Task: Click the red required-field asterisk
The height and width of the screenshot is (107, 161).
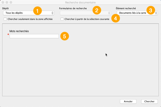Action: (x=8, y=34)
